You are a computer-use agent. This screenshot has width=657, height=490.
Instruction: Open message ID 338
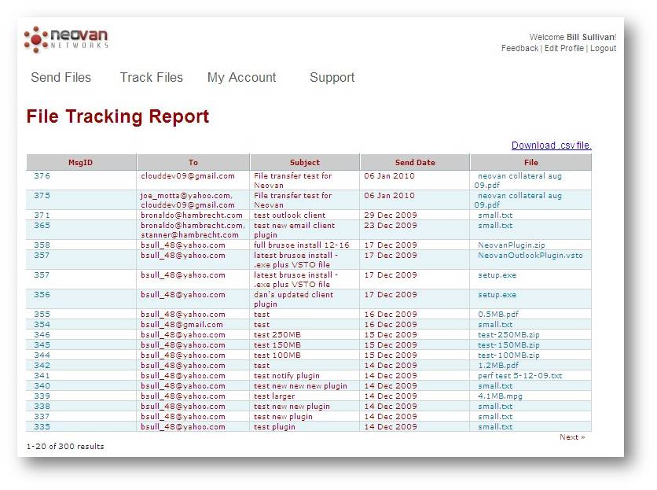point(42,406)
